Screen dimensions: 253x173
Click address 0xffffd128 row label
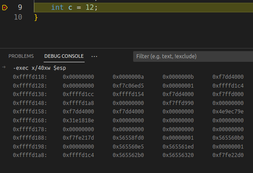pos(30,86)
